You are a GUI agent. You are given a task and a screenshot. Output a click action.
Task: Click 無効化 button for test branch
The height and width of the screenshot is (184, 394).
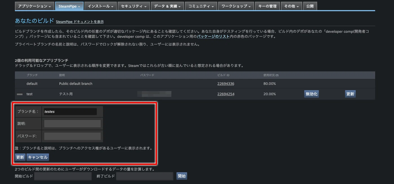coord(312,94)
